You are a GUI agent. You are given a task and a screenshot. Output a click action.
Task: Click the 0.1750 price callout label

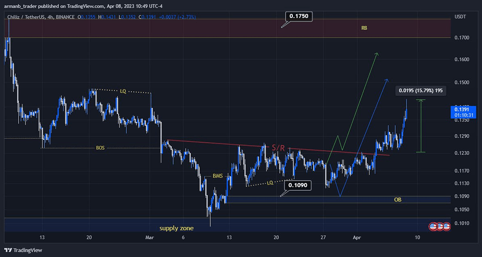coord(299,16)
